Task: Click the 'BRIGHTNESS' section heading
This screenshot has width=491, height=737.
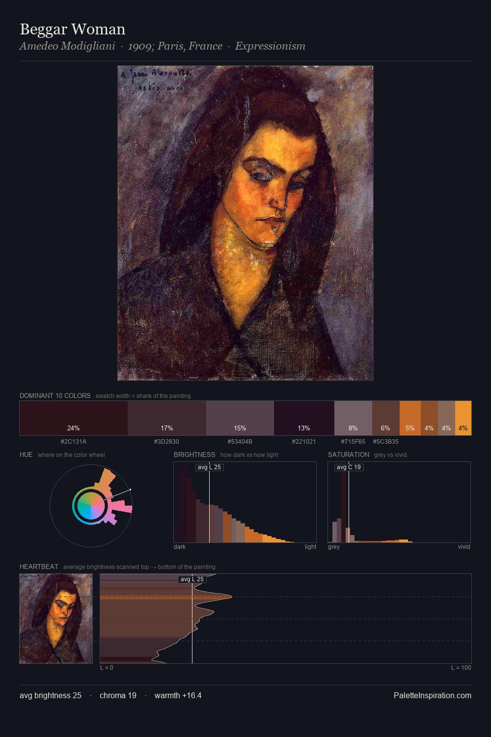Action: coord(194,455)
